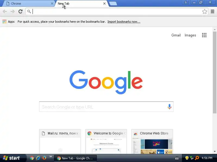Screen dimensions: 217x162
Task: Close the New Tab tab
Action: click(104, 4)
